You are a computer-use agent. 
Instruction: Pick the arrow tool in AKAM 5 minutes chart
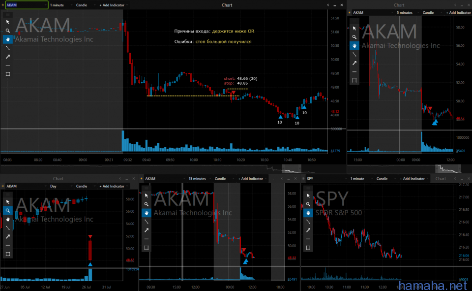(x=354, y=63)
